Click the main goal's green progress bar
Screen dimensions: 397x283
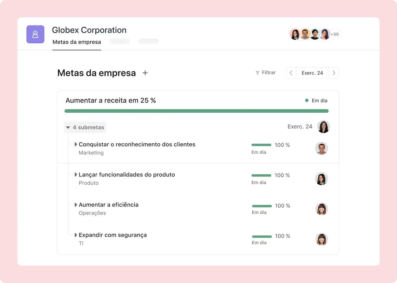tap(197, 111)
